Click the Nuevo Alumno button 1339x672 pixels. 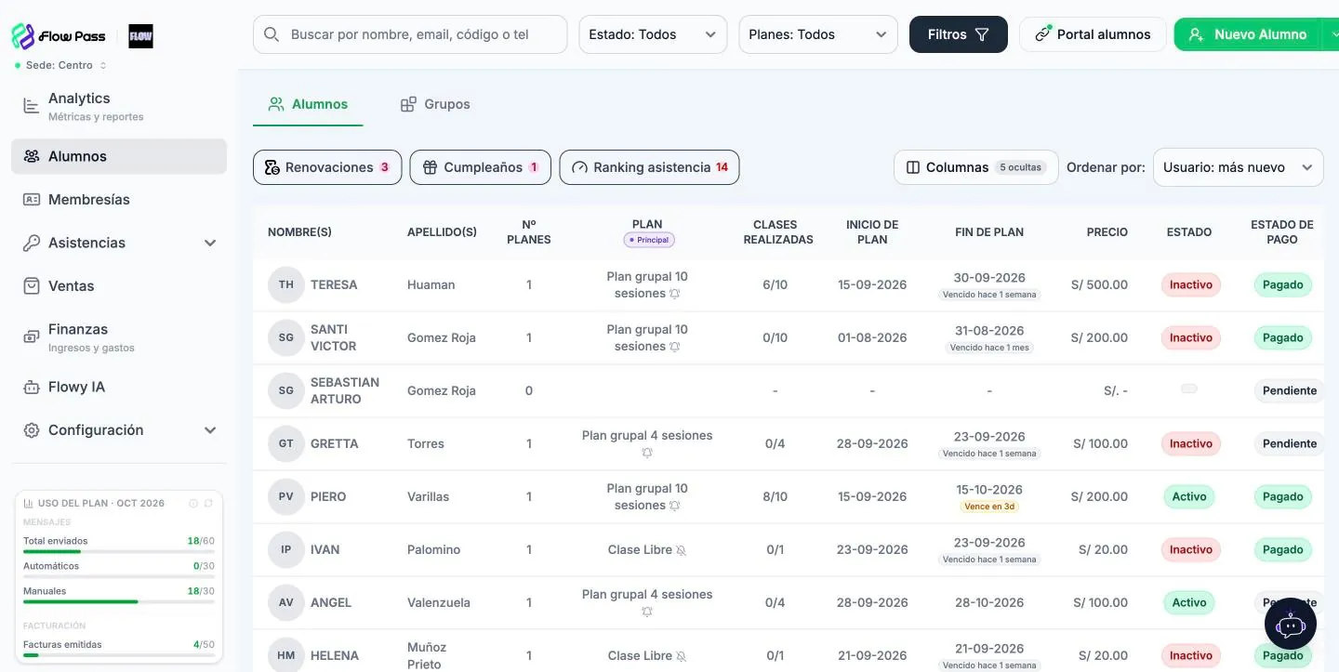pyautogui.click(x=1249, y=34)
